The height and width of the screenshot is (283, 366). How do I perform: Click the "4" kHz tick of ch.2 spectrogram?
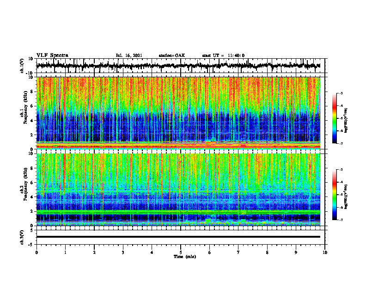click(32, 197)
